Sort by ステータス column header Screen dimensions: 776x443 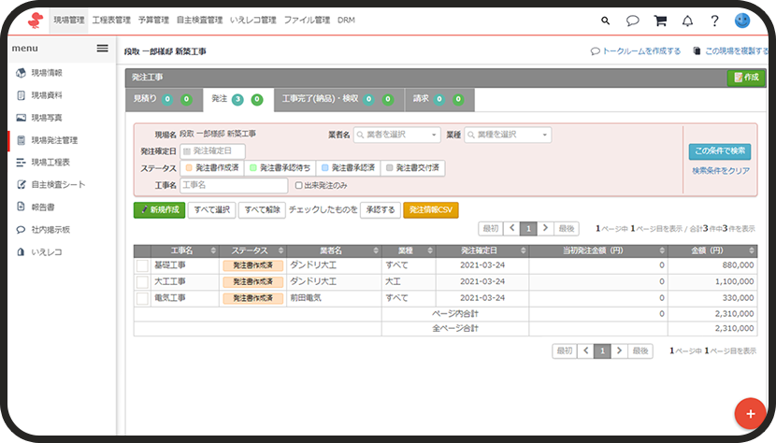click(252, 250)
